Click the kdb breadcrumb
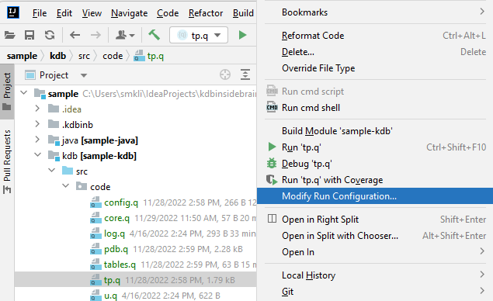Screen dimensions: 493x301 coord(58,56)
